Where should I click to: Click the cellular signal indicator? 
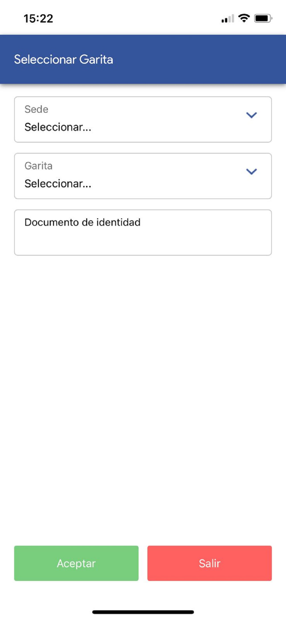[x=226, y=18]
